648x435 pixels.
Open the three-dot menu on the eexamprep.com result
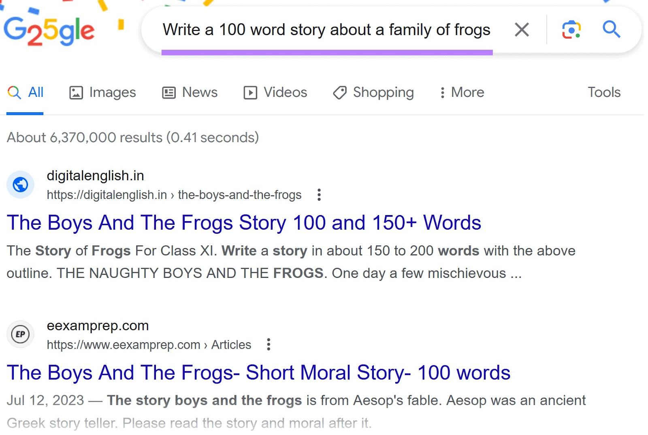269,344
